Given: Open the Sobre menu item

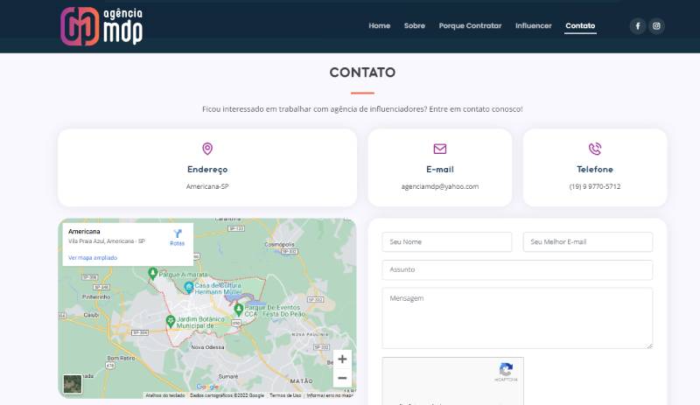Looking at the screenshot, I should click(414, 26).
